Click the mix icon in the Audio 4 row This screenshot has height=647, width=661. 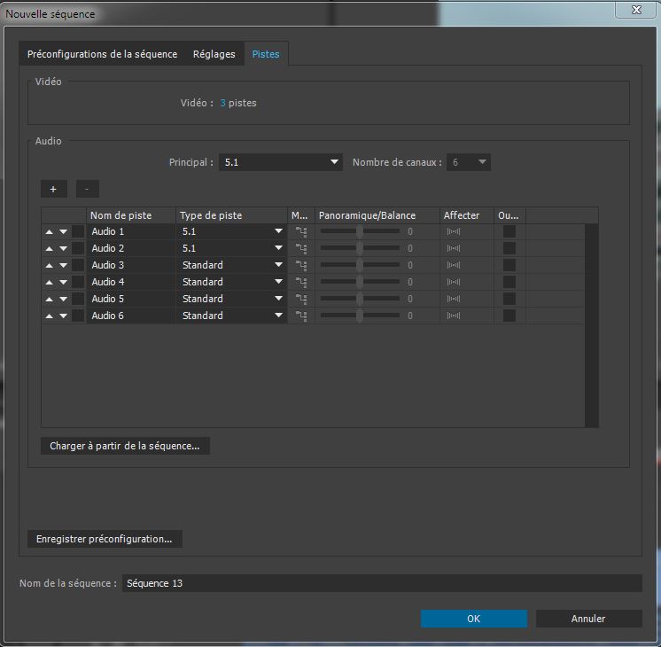[x=301, y=282]
